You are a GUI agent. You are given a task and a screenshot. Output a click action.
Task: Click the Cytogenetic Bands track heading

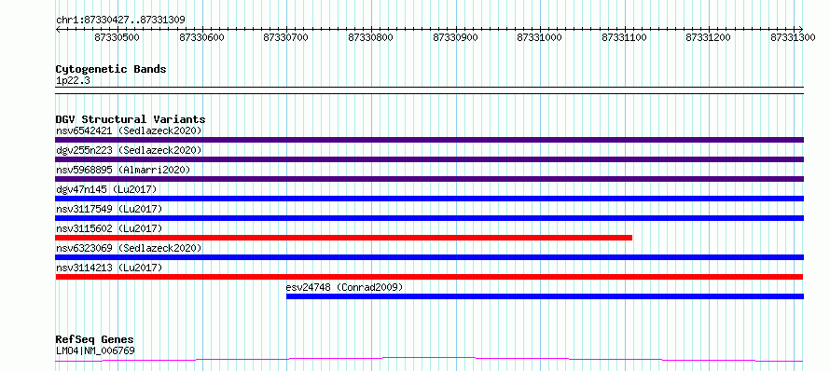[111, 69]
